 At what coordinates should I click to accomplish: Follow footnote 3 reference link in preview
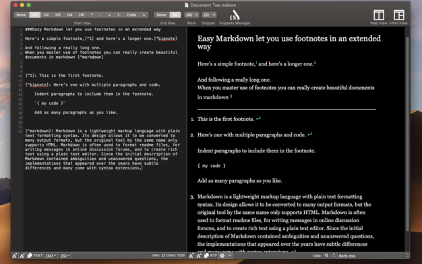click(x=231, y=97)
